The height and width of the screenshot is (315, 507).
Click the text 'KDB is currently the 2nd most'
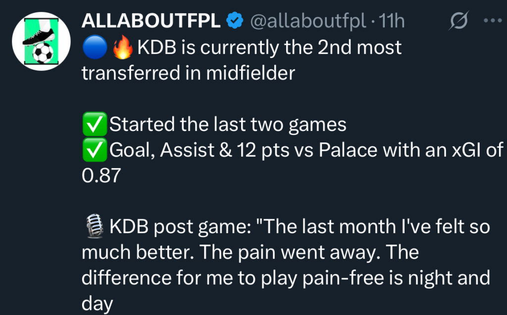click(269, 48)
